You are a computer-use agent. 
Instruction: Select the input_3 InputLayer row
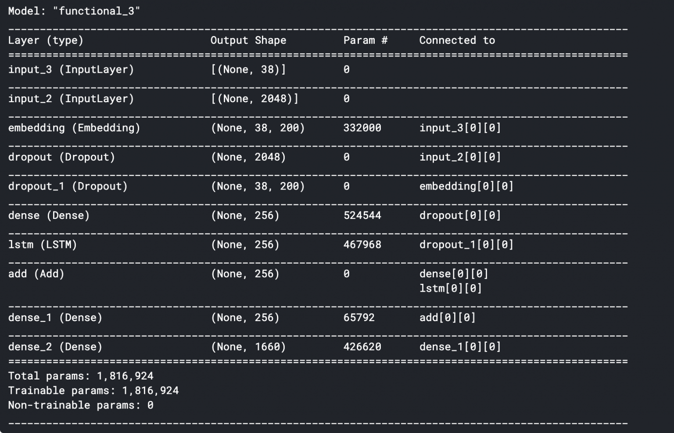coord(70,69)
